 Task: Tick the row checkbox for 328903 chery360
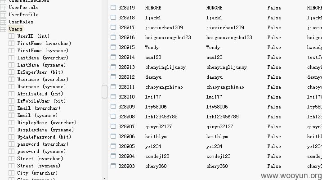[113, 166]
